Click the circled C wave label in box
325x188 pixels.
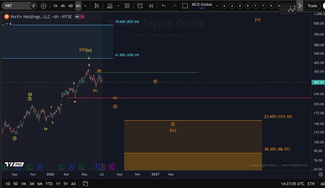point(173,124)
